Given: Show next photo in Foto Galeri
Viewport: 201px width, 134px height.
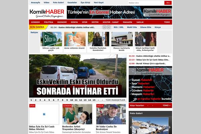Looking at the screenshot, I should point(170,127).
